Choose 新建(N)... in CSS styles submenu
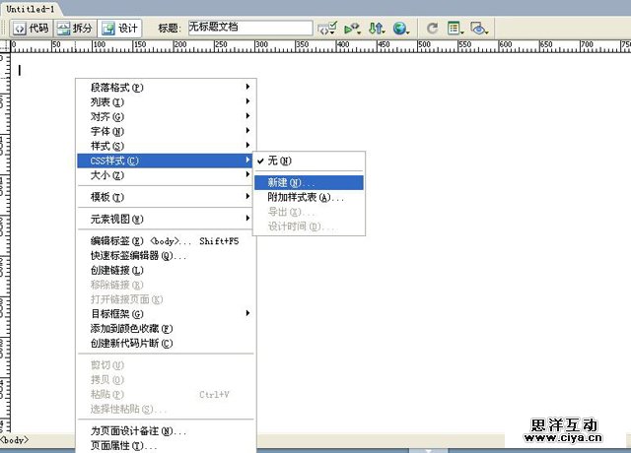631x453 pixels. [x=292, y=182]
